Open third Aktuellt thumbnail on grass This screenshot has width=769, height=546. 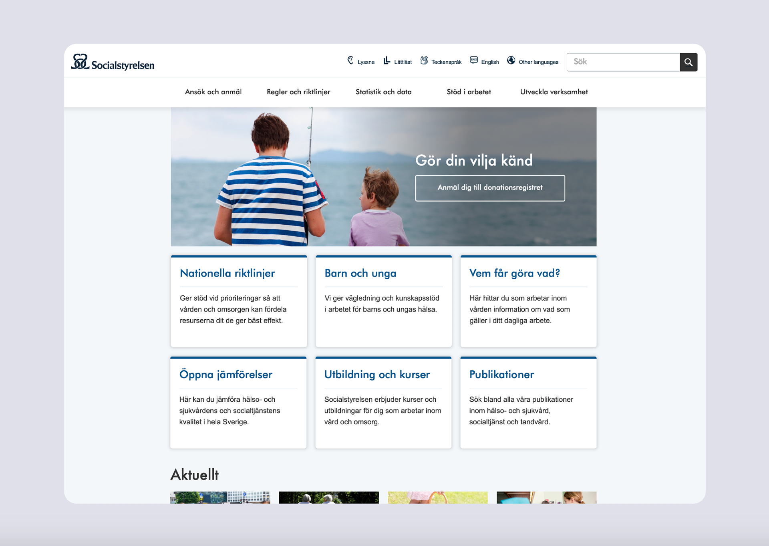[x=438, y=498]
